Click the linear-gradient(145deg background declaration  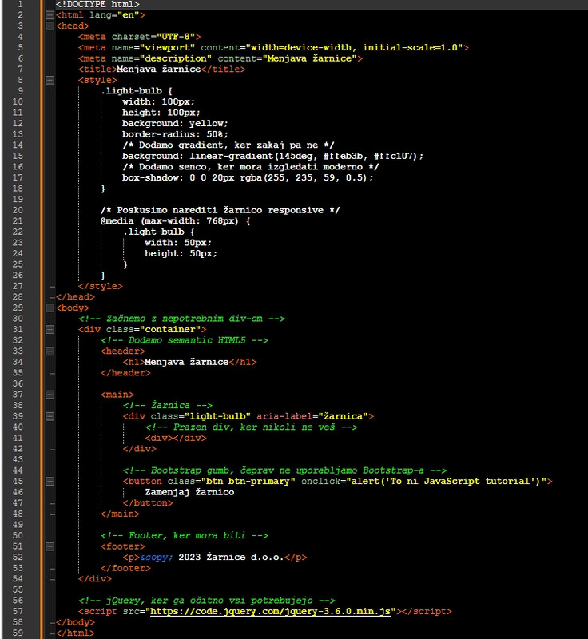point(272,156)
